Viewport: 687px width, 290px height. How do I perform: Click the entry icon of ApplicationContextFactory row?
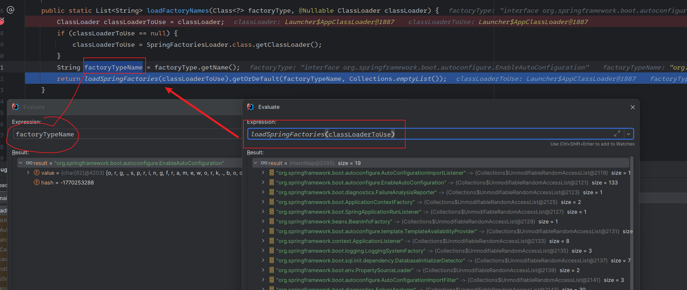pos(271,202)
